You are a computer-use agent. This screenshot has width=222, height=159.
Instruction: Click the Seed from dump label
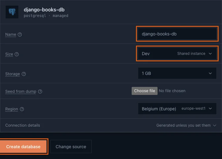pyautogui.click(x=21, y=92)
